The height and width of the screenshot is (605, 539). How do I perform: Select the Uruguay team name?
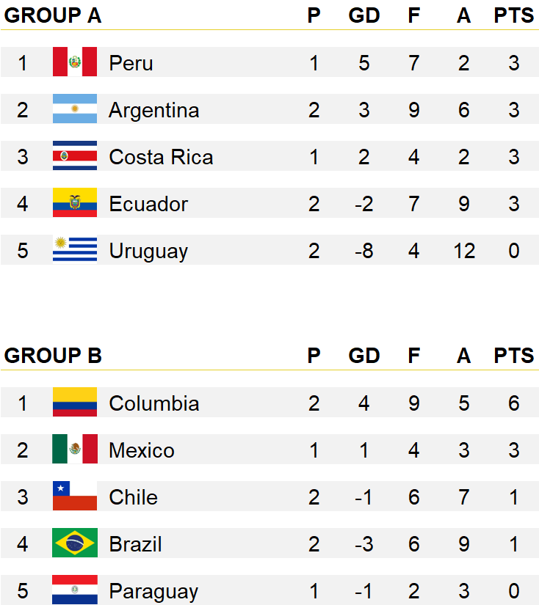[x=148, y=252]
